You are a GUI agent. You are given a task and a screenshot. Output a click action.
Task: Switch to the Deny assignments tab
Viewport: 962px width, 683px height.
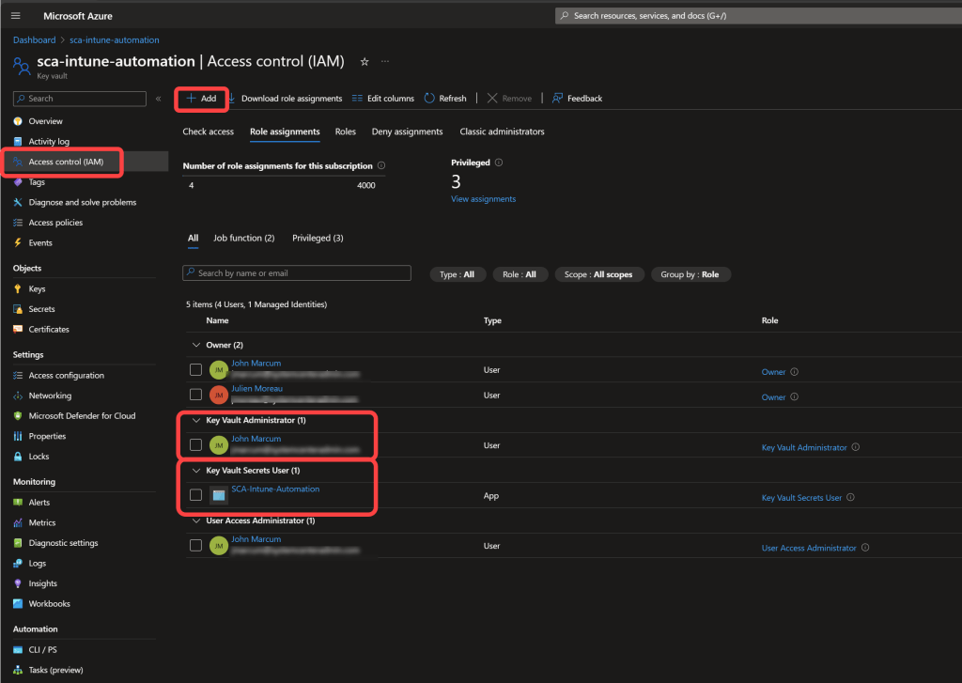pyautogui.click(x=407, y=132)
